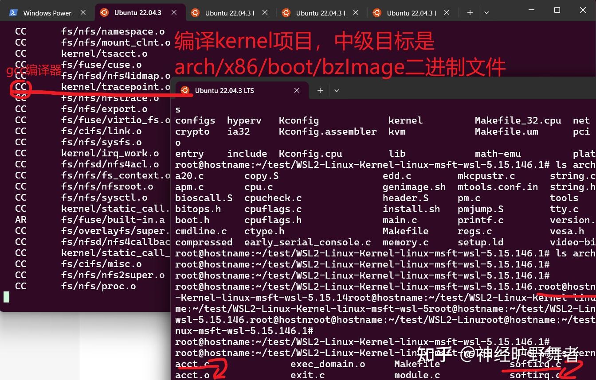Image resolution: width=596 pixels, height=380 pixels.
Task: Click the PowerShell icon on the first tab
Action: [13, 12]
